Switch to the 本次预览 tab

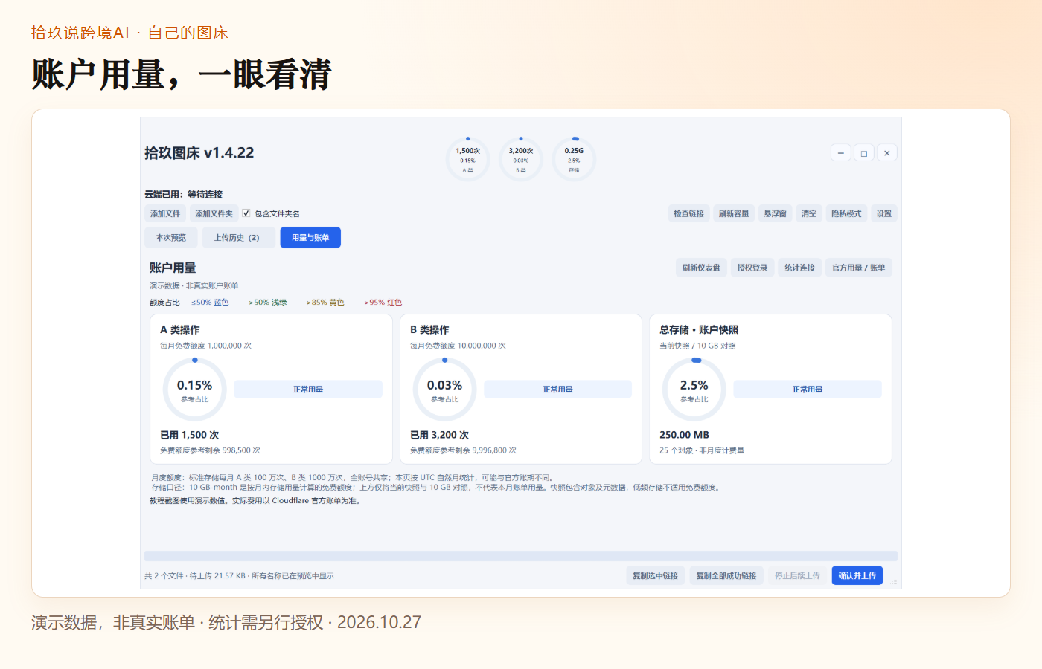click(171, 238)
